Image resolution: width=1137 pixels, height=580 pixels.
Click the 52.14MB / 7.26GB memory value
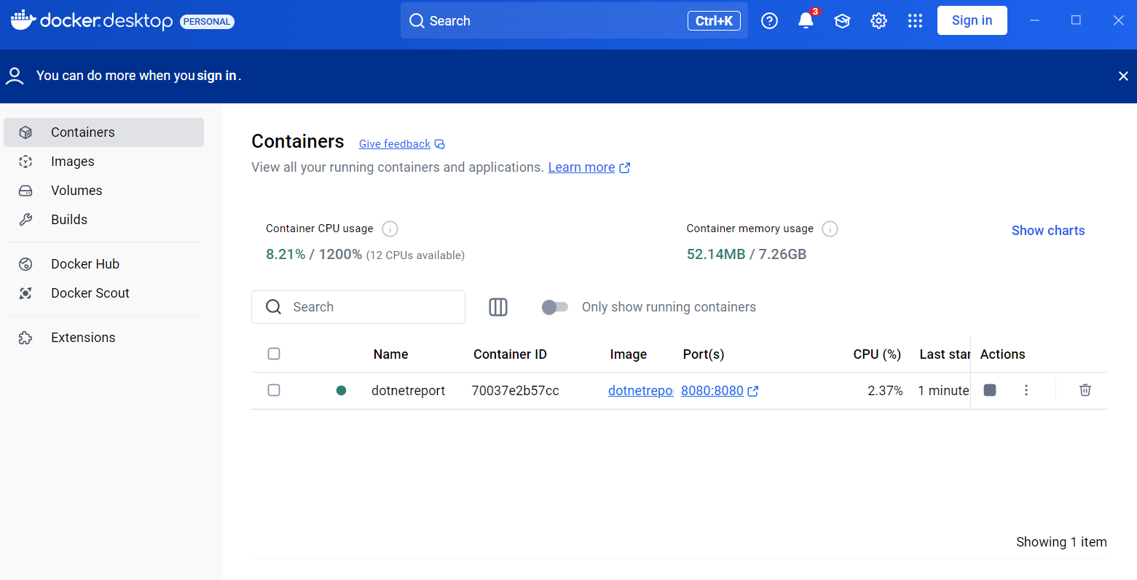(747, 255)
